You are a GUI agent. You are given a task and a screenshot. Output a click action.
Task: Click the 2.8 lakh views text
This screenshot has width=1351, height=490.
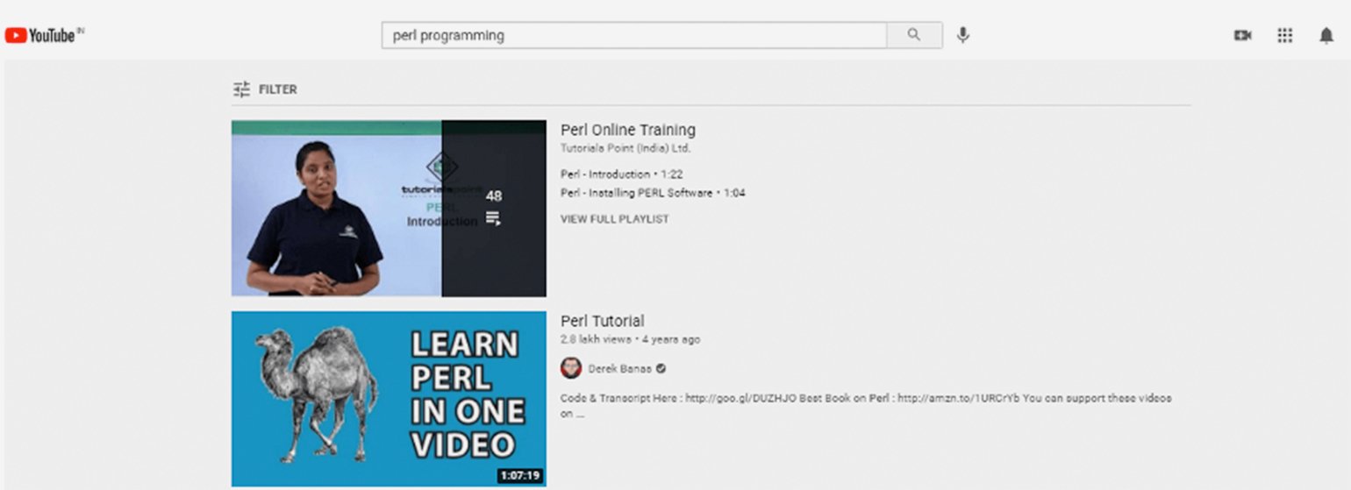(x=596, y=339)
